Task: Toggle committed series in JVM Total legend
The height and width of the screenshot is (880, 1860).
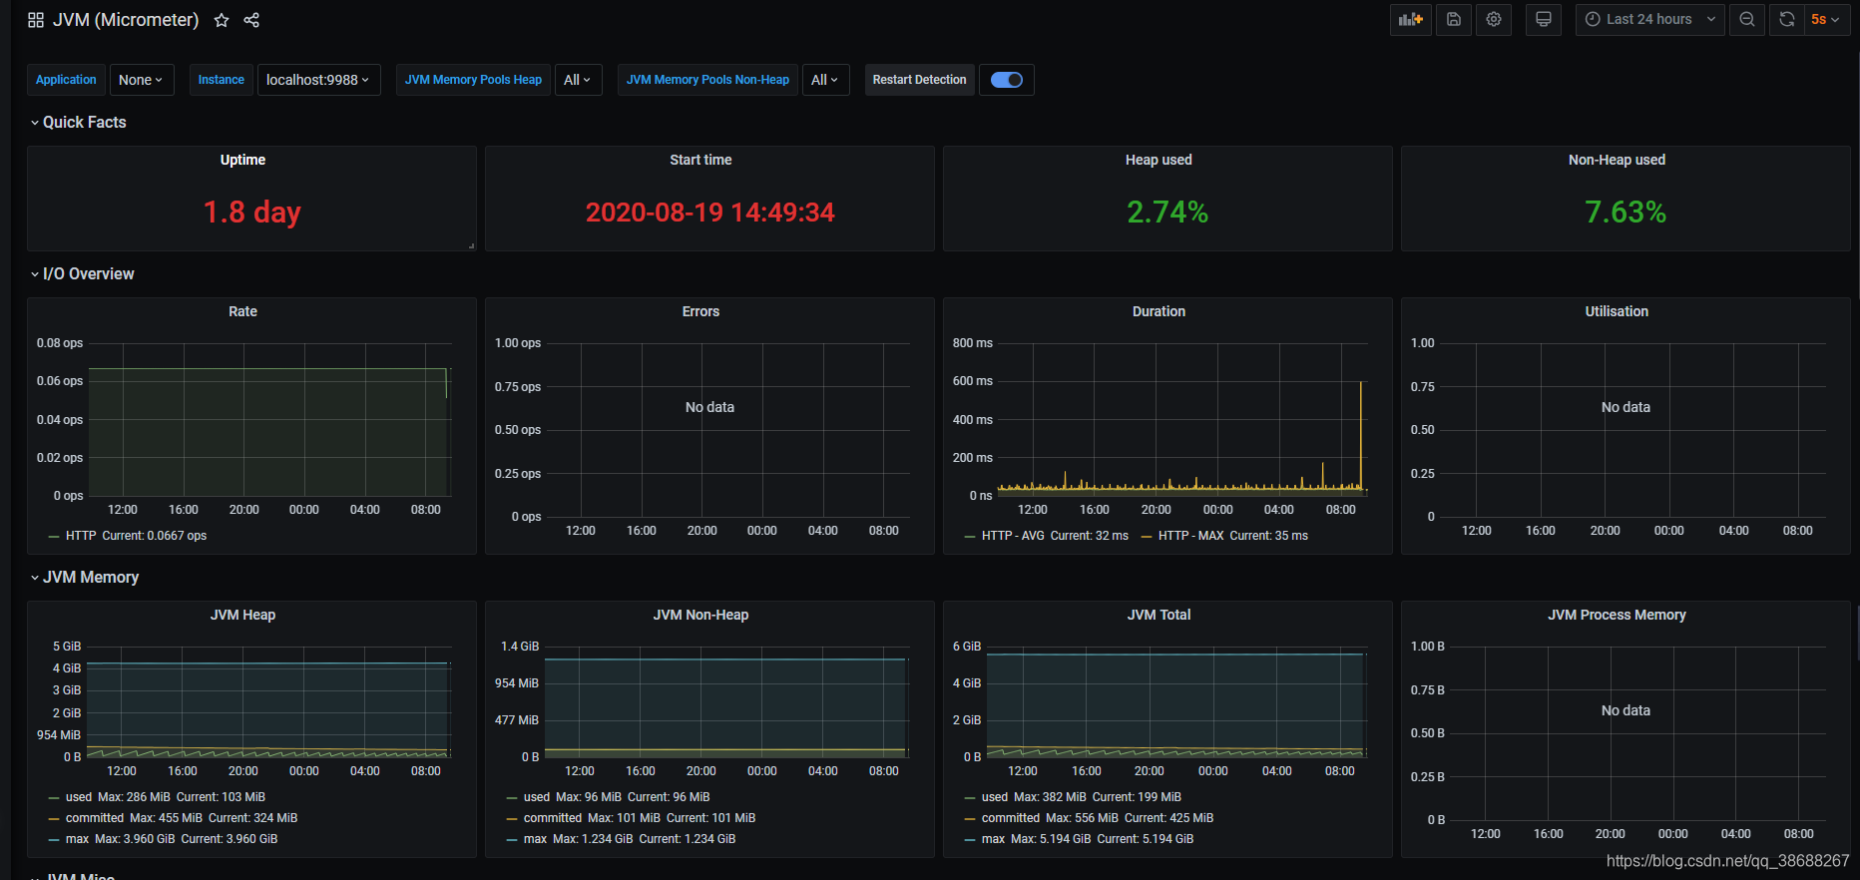Action: point(1011,818)
